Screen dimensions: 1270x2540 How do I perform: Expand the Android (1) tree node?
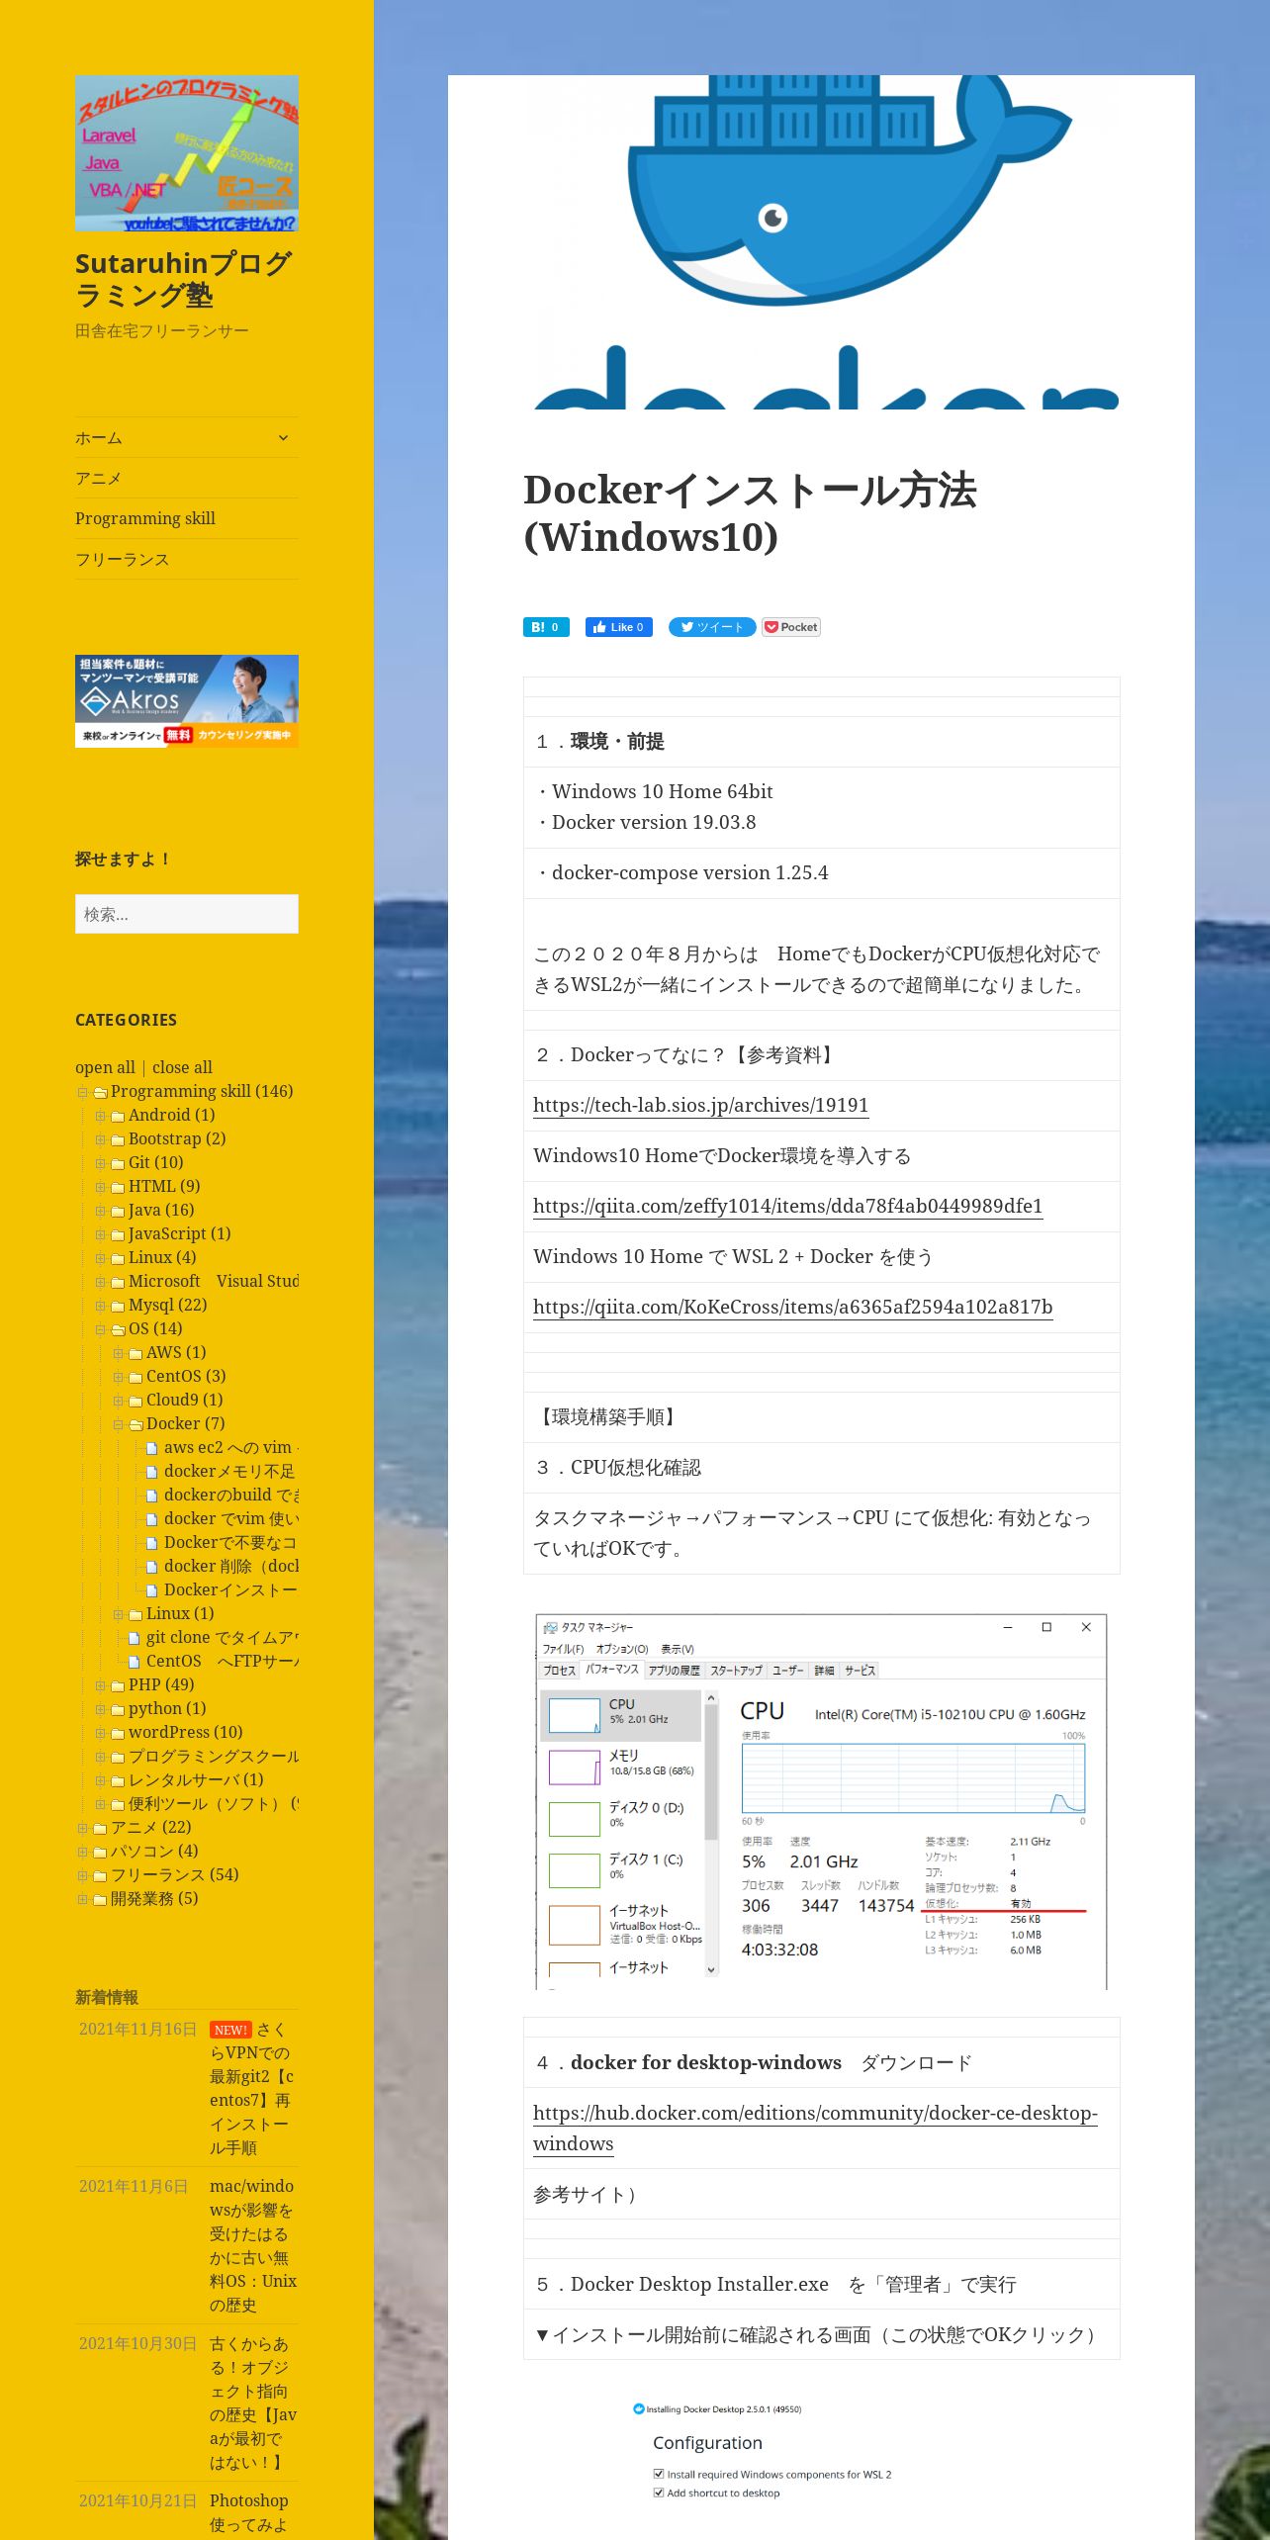[x=100, y=1116]
